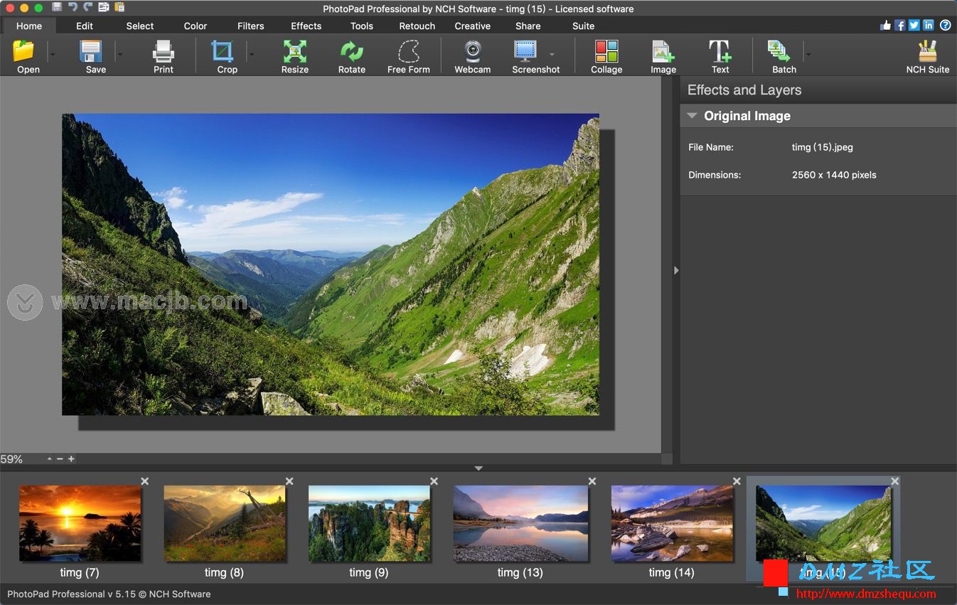Click the quick-access save icon in title bar

tap(57, 7)
